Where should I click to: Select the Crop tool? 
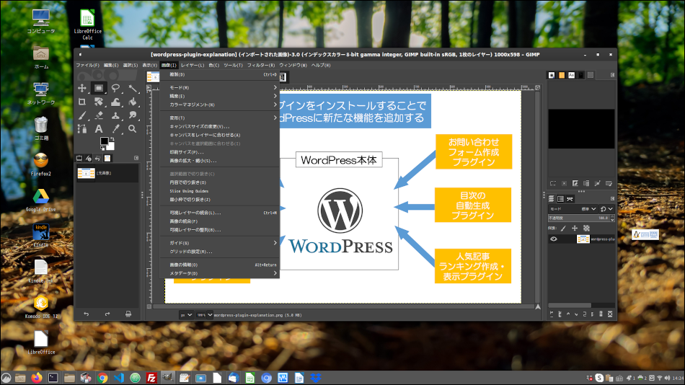(81, 102)
